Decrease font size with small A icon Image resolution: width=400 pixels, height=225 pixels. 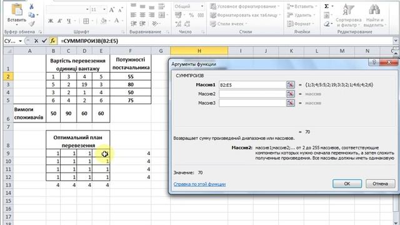(x=121, y=10)
